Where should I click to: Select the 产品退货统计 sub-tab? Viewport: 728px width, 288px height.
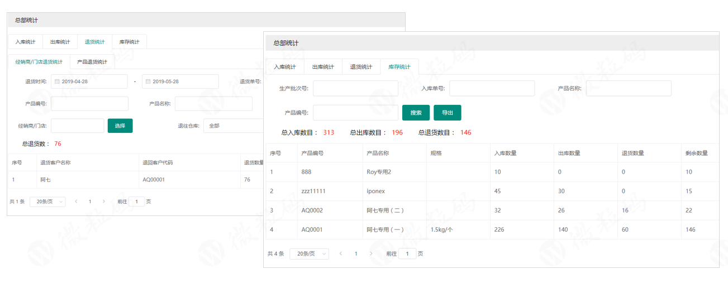(92, 62)
